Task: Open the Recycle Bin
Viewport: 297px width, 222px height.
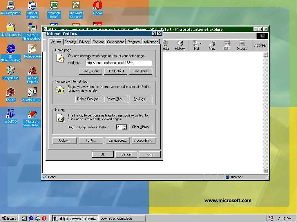Action: 11,73
